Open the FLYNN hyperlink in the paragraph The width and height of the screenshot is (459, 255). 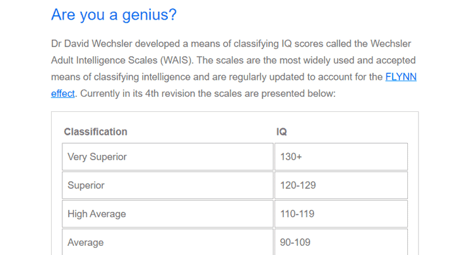pos(401,76)
